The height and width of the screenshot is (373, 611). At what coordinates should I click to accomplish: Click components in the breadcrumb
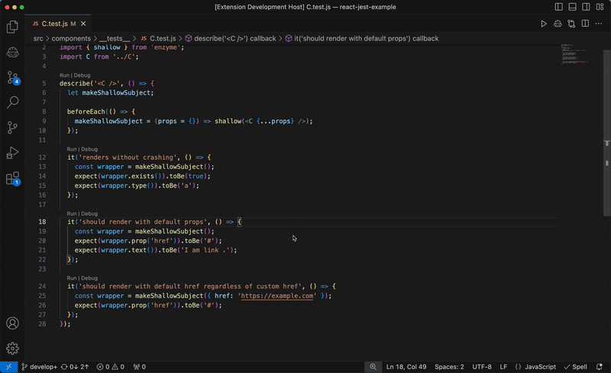[71, 38]
